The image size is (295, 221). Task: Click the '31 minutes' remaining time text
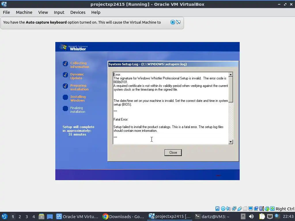pyautogui.click(x=77, y=135)
